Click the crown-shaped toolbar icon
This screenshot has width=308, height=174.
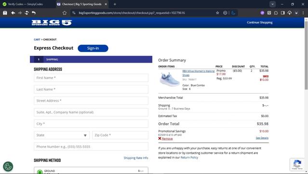click(296, 13)
